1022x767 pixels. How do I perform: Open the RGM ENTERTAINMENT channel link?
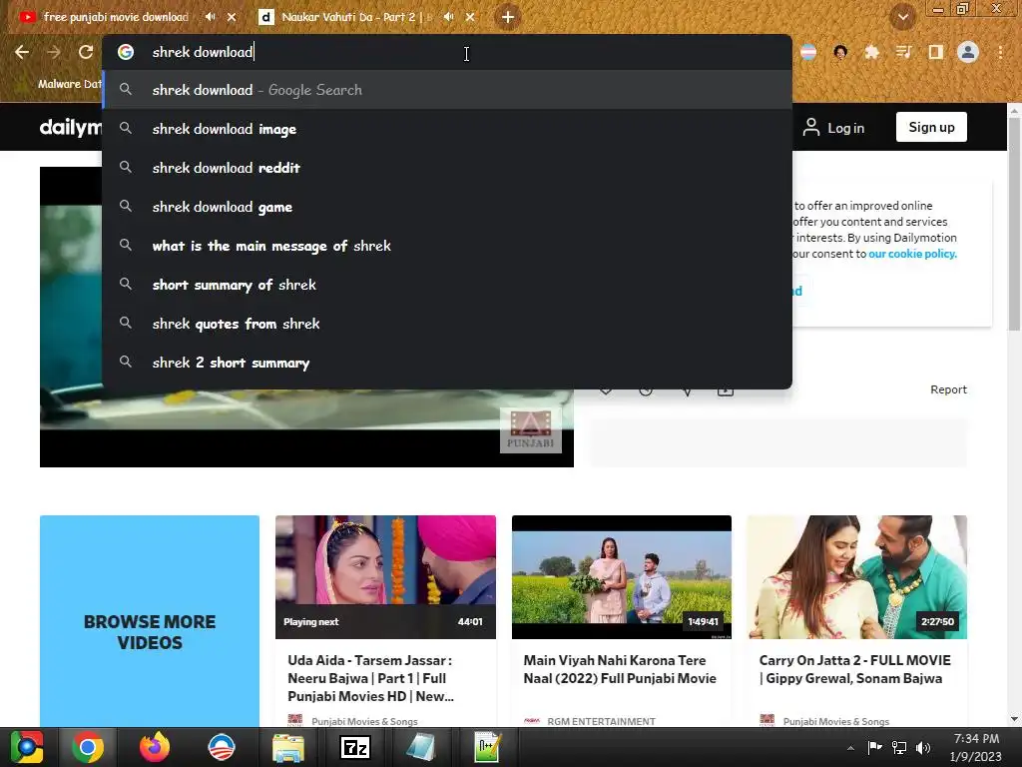pyautogui.click(x=601, y=721)
